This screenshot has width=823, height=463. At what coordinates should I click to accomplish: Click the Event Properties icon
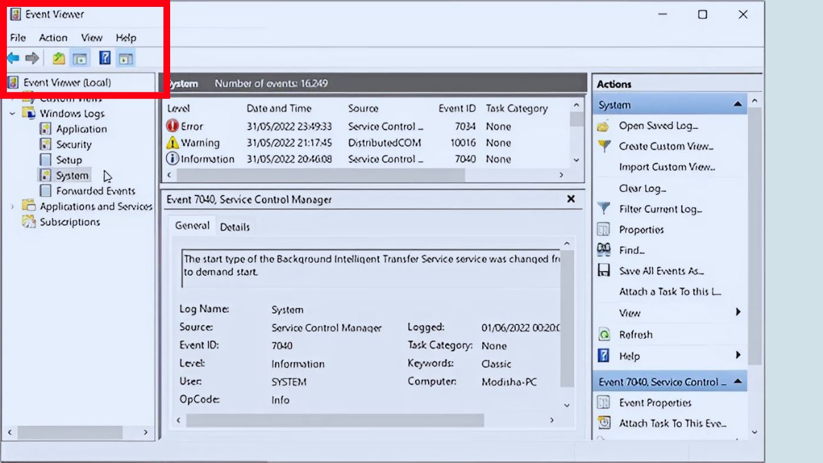[604, 403]
